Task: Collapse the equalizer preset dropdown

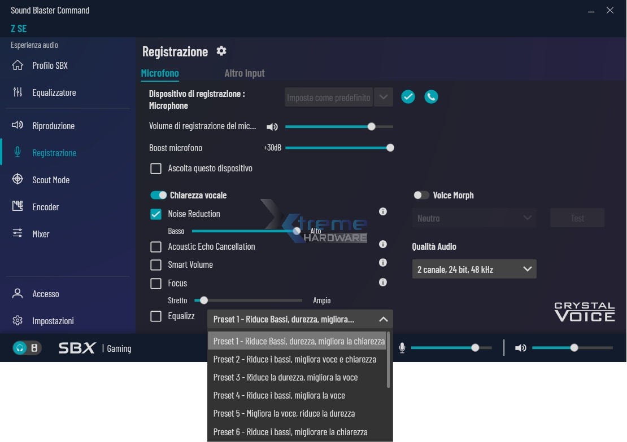Action: [x=383, y=319]
